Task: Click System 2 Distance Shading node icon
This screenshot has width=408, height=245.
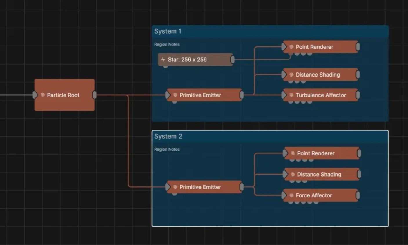Action: coord(293,174)
